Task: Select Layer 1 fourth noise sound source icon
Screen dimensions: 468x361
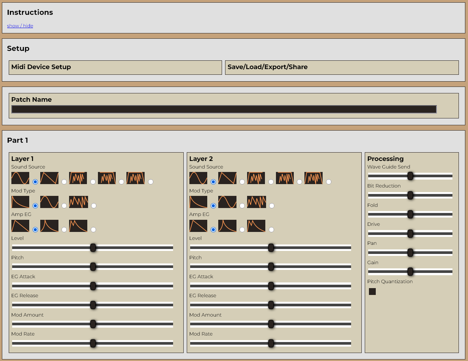Action: pyautogui.click(x=107, y=178)
